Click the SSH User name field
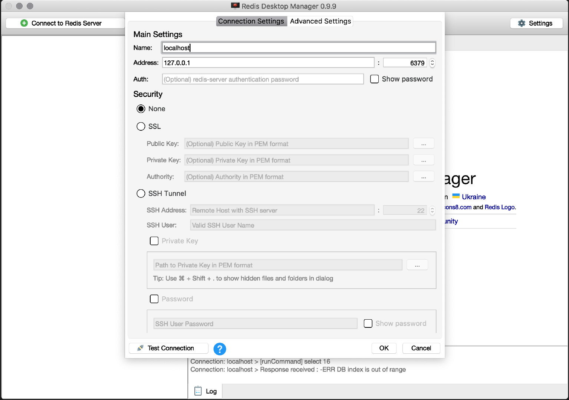The image size is (569, 400). 313,225
